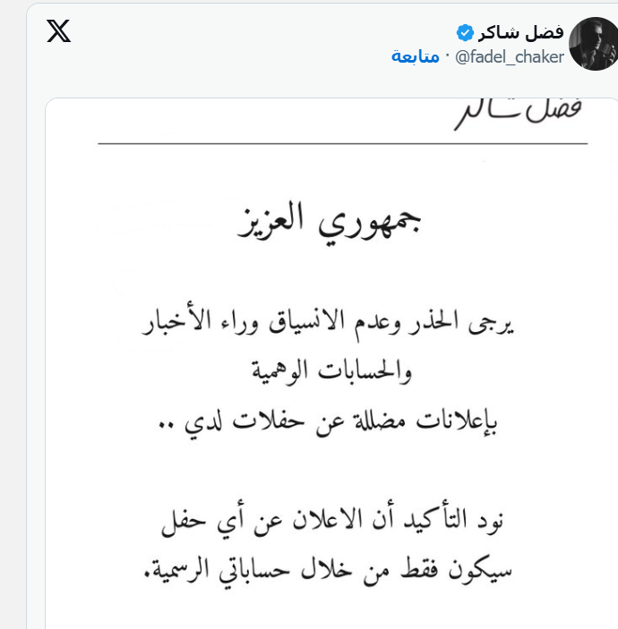Click the handwritten signature atop the image
Screen dimensions: 618x629
pos(518,114)
